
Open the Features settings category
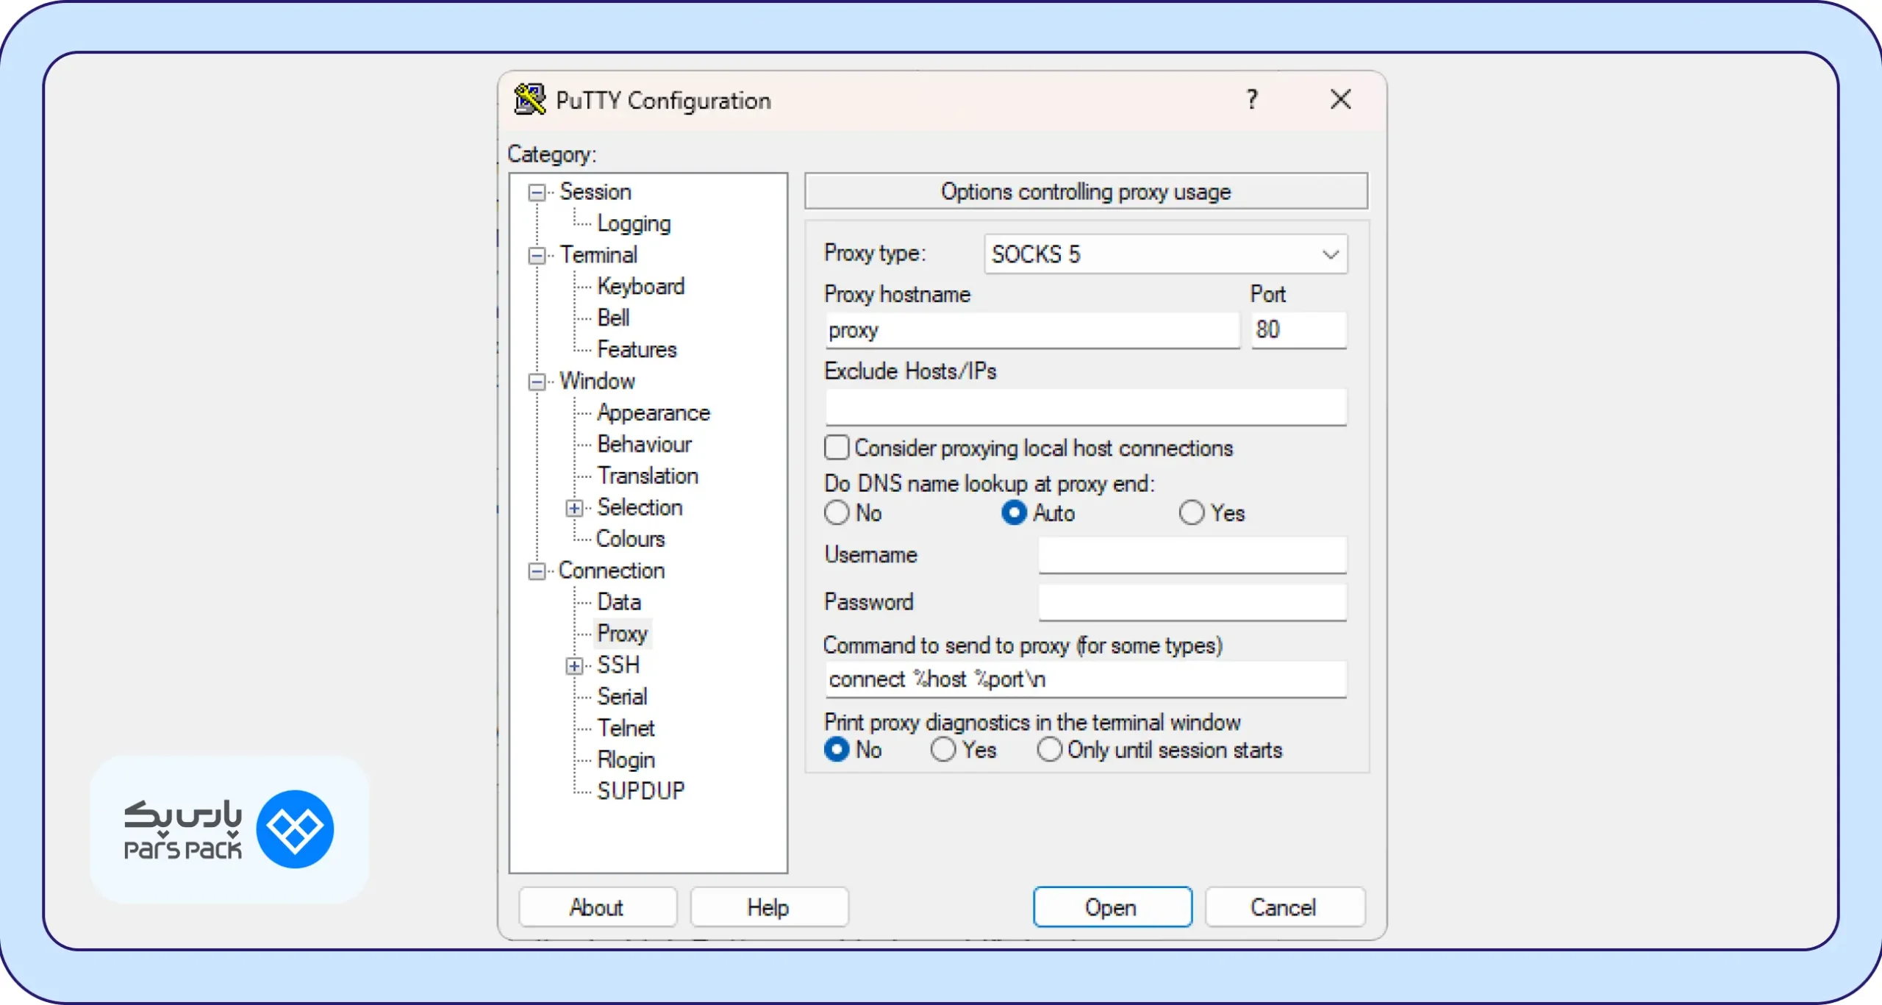coord(637,349)
